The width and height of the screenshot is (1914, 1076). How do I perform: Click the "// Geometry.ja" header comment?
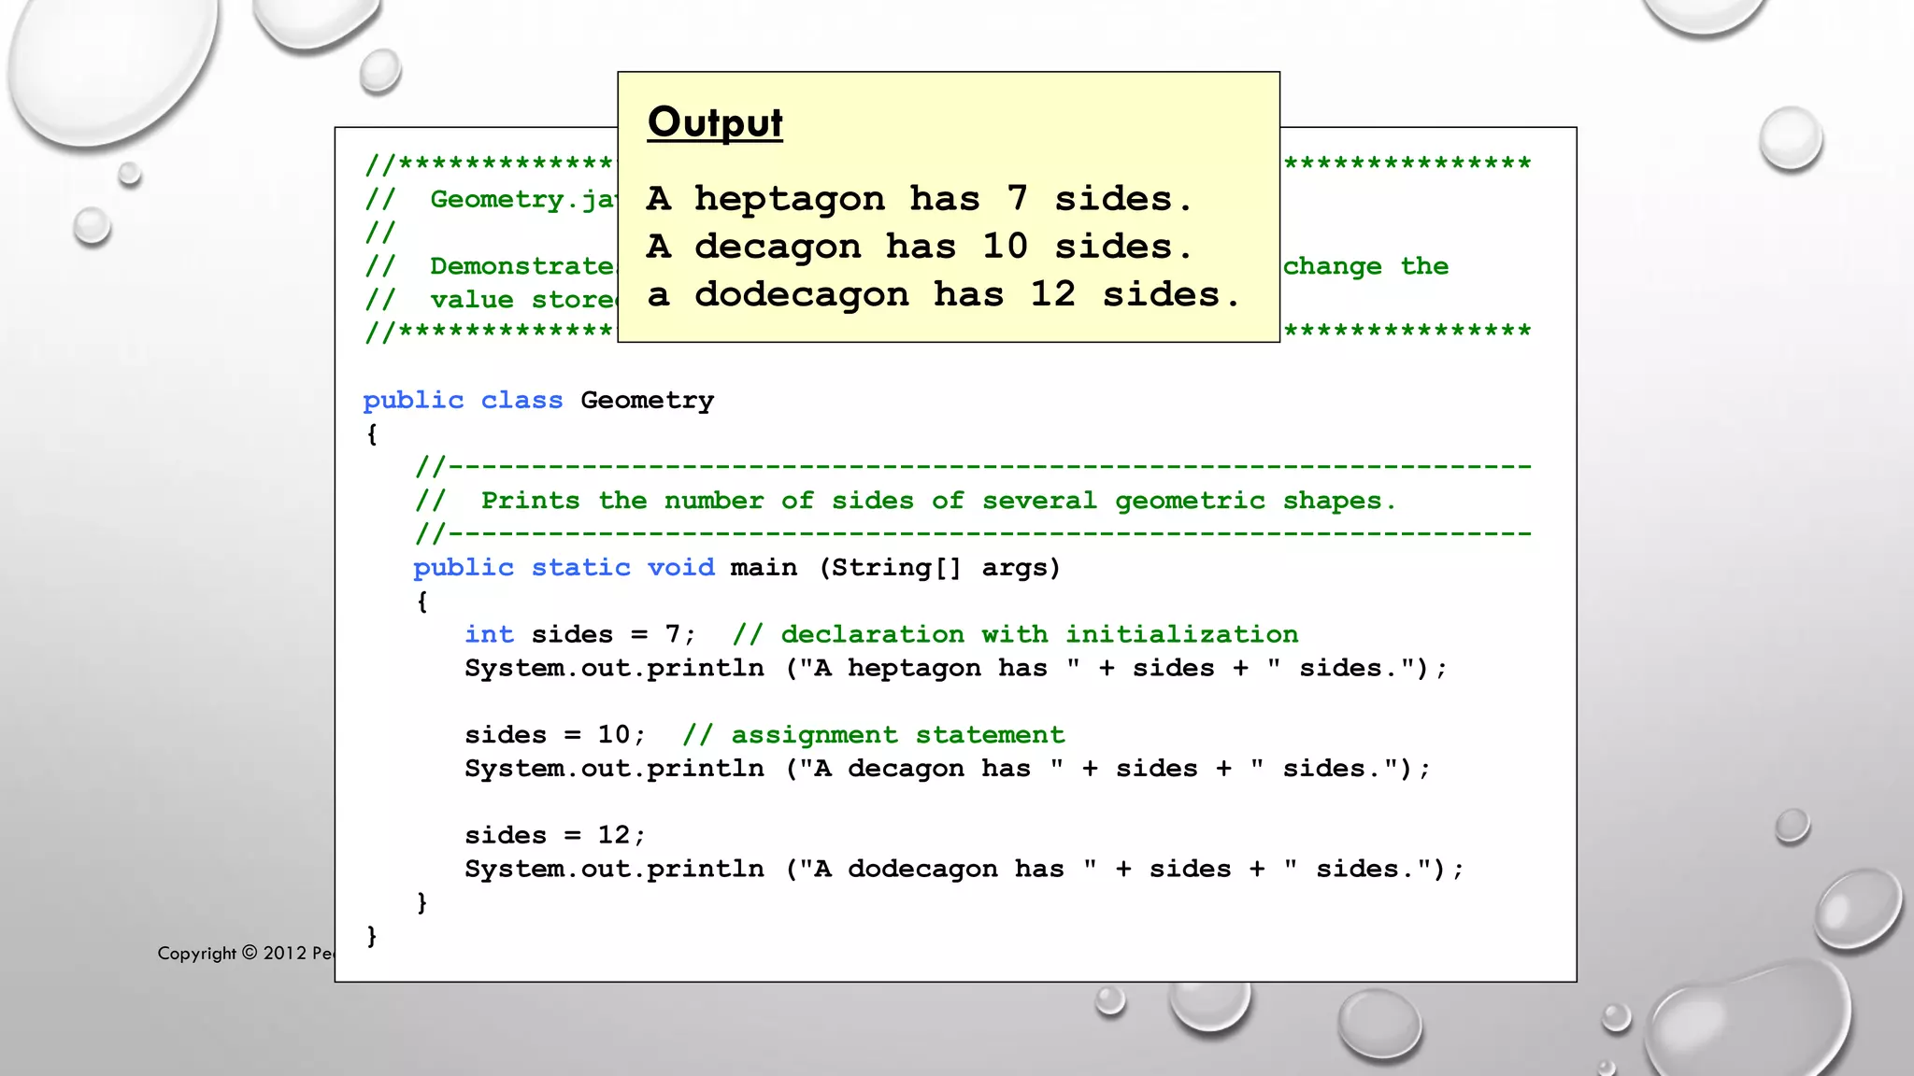pos(491,200)
